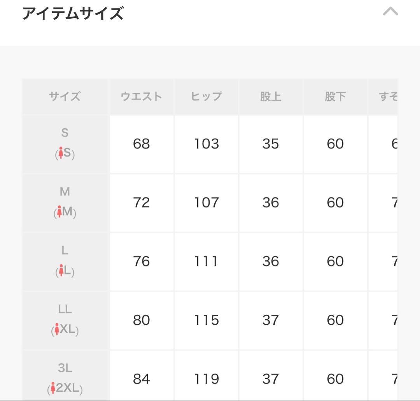Image resolution: width=420 pixels, height=401 pixels.
Task: Click waist value 68 for size S
Action: click(x=141, y=144)
